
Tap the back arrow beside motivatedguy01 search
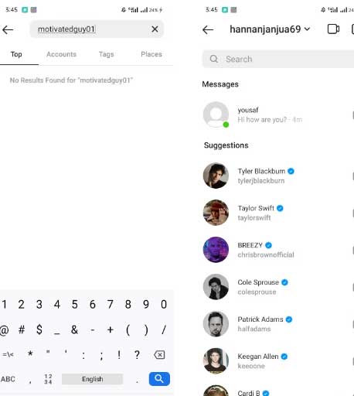8,30
